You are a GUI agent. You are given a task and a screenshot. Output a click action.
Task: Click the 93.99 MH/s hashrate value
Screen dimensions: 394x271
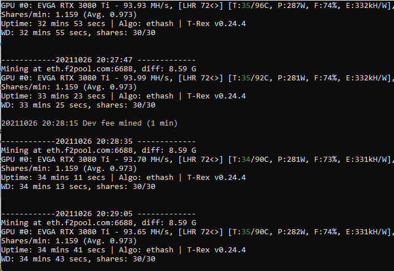point(148,78)
